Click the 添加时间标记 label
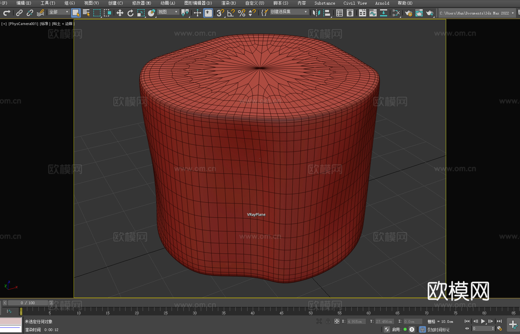Viewport: 520px width, 334px height. point(438,330)
